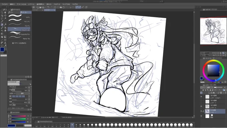Hide the selected レイヤー 1 layer
The width and height of the screenshot is (227, 128).
pos(201,111)
